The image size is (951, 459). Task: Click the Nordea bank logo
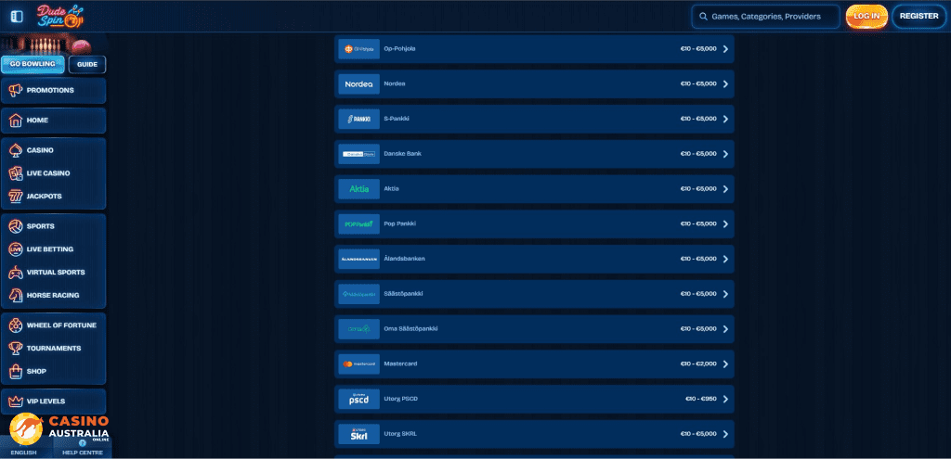(x=359, y=84)
